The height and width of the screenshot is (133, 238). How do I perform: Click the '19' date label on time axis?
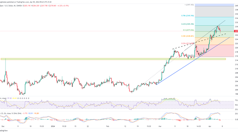click(137, 126)
